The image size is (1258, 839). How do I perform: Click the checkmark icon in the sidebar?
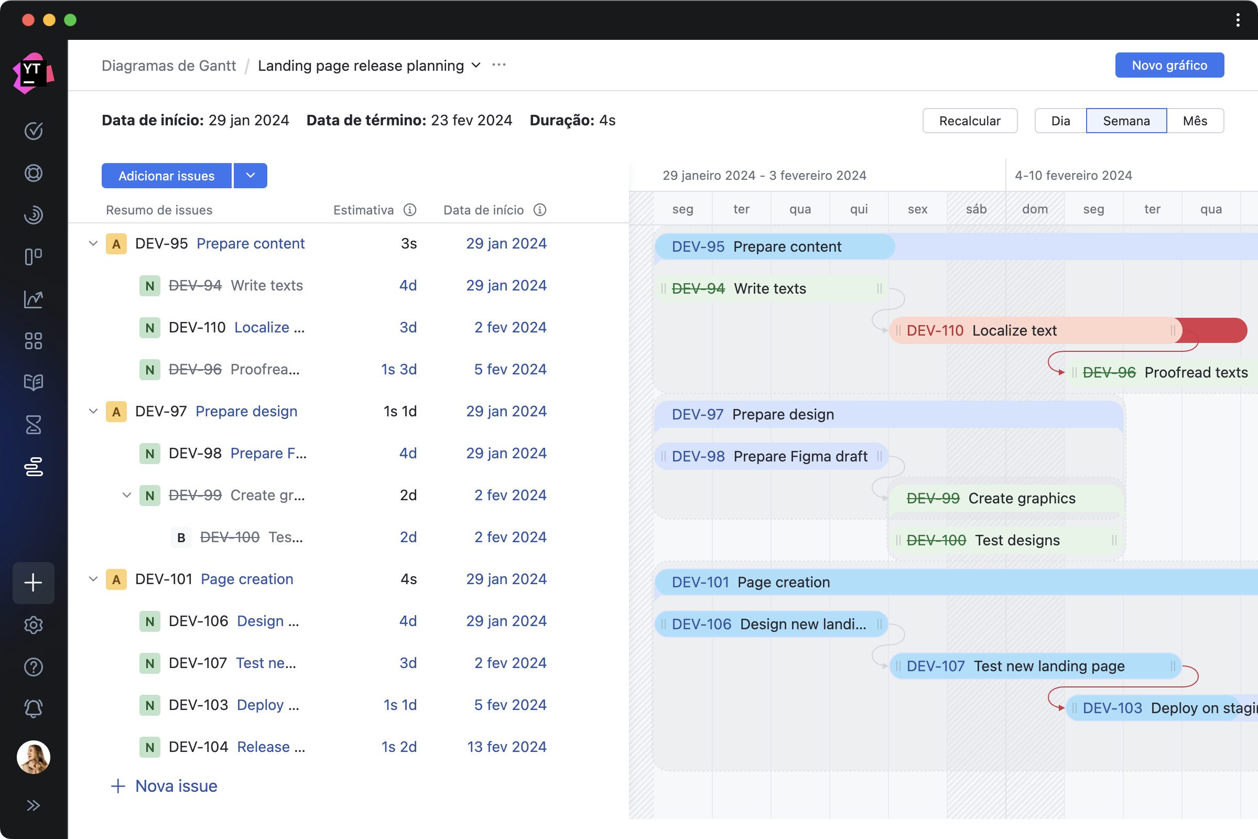[x=34, y=131]
